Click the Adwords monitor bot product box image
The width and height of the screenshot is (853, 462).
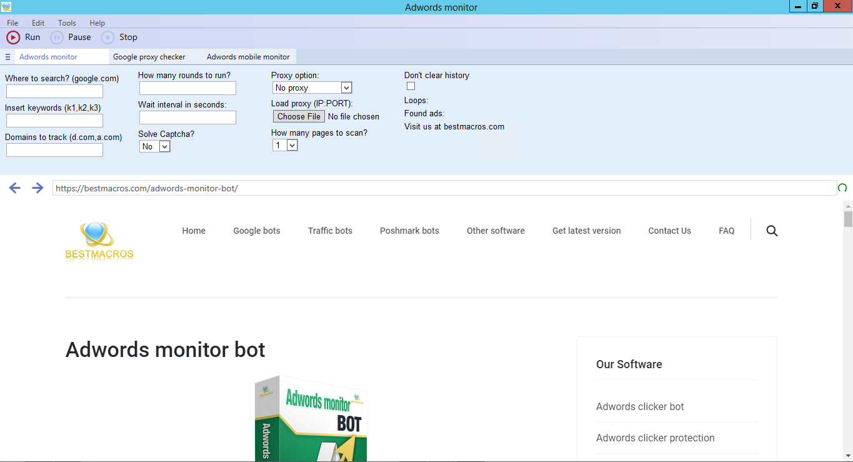[x=311, y=418]
